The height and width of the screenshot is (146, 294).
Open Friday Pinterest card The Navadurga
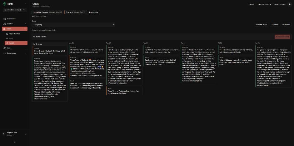[x=236, y=50]
